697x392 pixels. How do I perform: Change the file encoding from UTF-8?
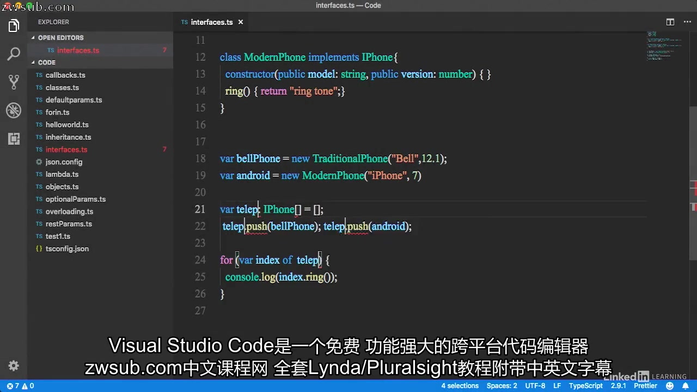coord(535,385)
